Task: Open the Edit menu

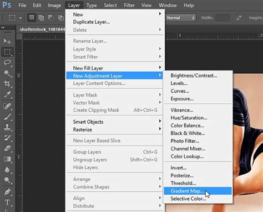Action: [37, 6]
